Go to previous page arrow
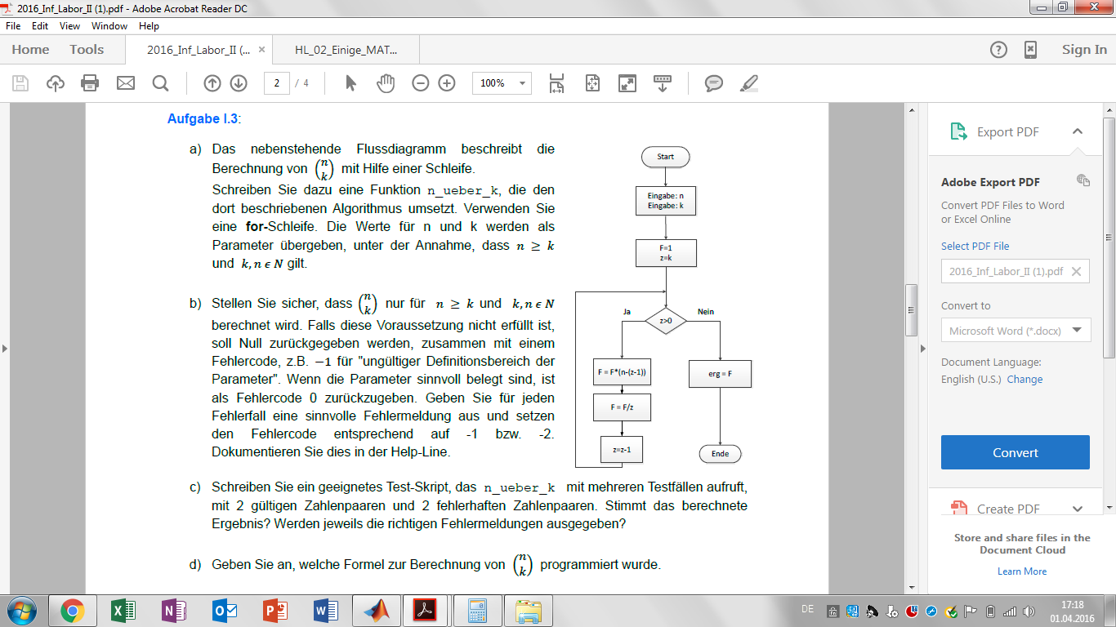 click(212, 83)
